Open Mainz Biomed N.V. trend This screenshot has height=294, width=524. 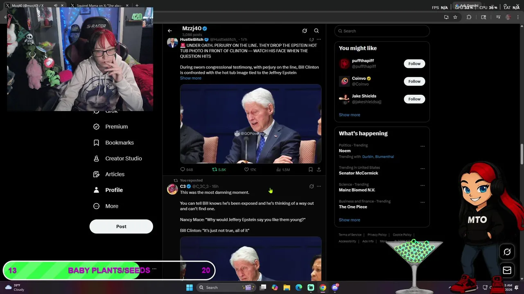tap(357, 190)
